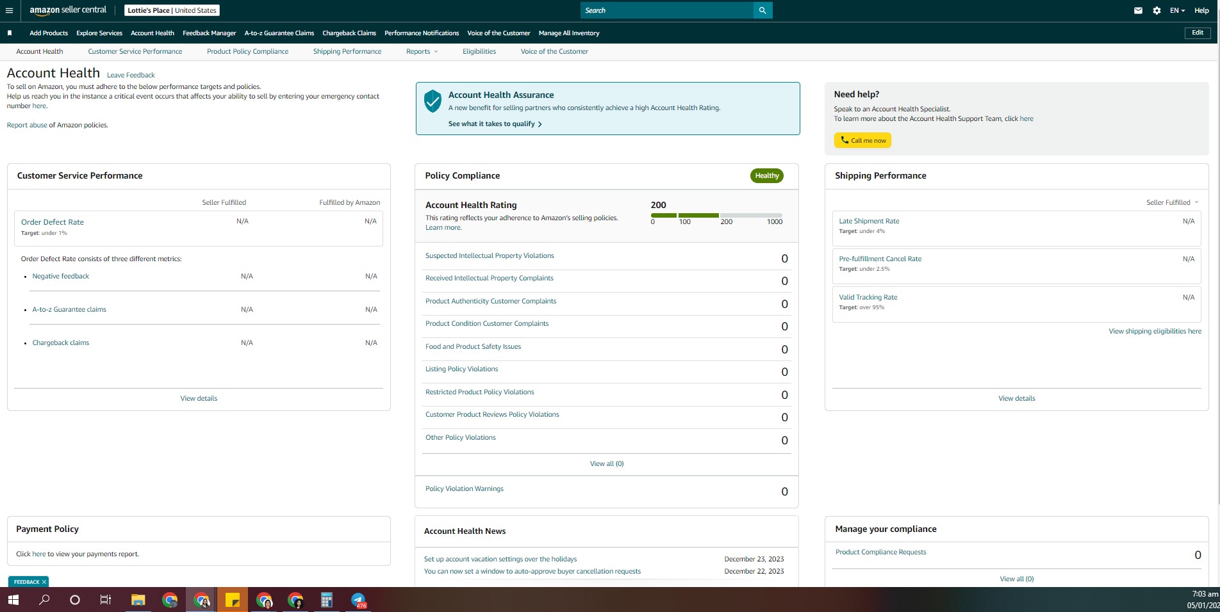Open the Valid Tracking Rate link

(x=868, y=298)
